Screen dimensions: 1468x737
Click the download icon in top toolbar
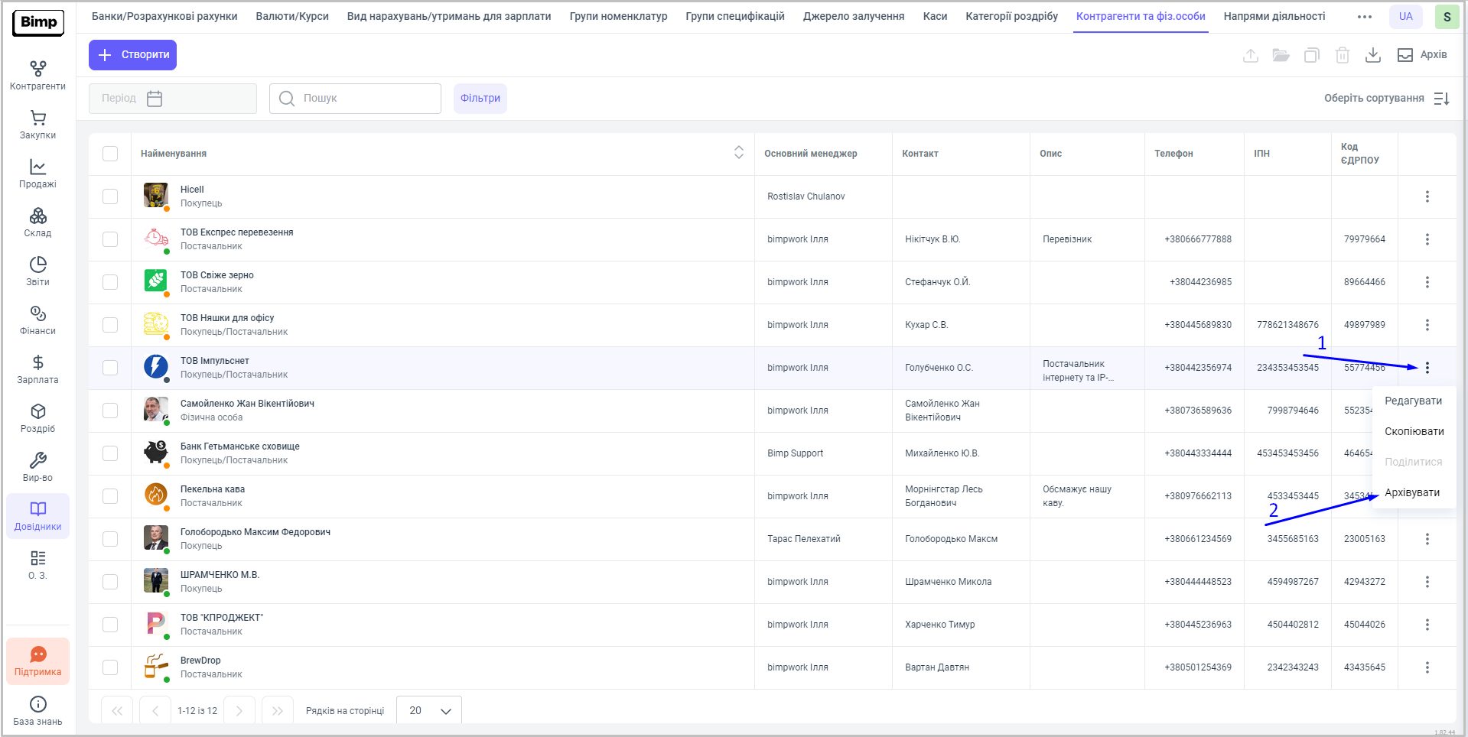[x=1372, y=55]
